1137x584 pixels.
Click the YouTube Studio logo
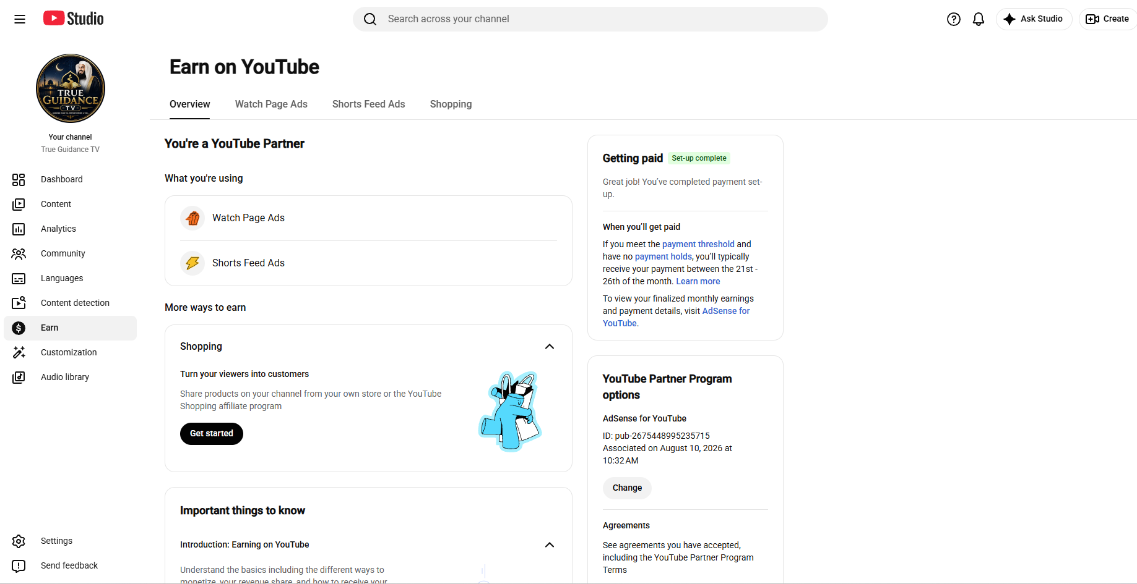click(73, 19)
